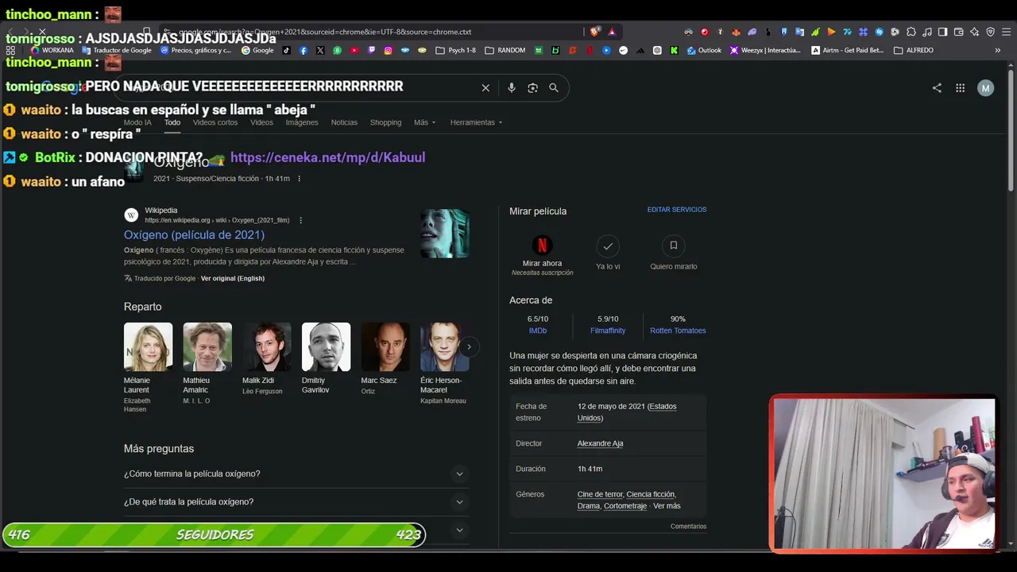Open the YouTube bookmark
Viewport: 1017px width, 572px height.
[354, 50]
